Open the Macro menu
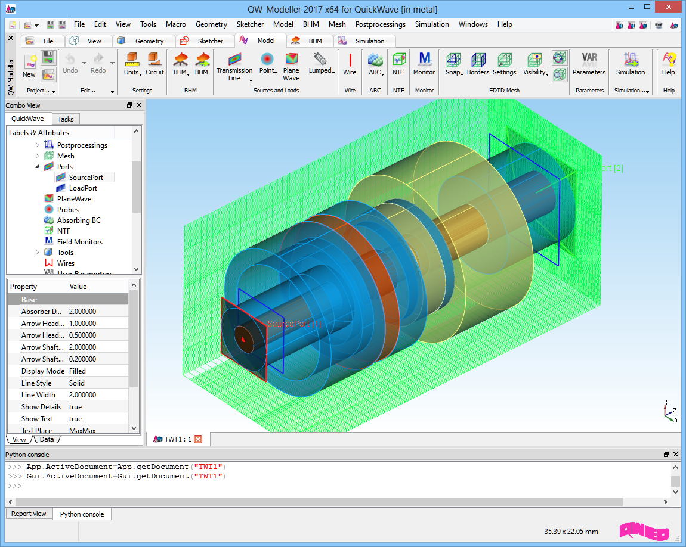 (176, 24)
